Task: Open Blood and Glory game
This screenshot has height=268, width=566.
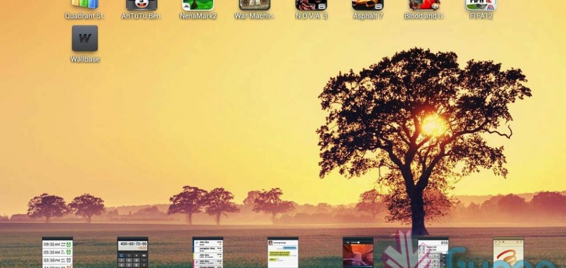Action: 424,5
